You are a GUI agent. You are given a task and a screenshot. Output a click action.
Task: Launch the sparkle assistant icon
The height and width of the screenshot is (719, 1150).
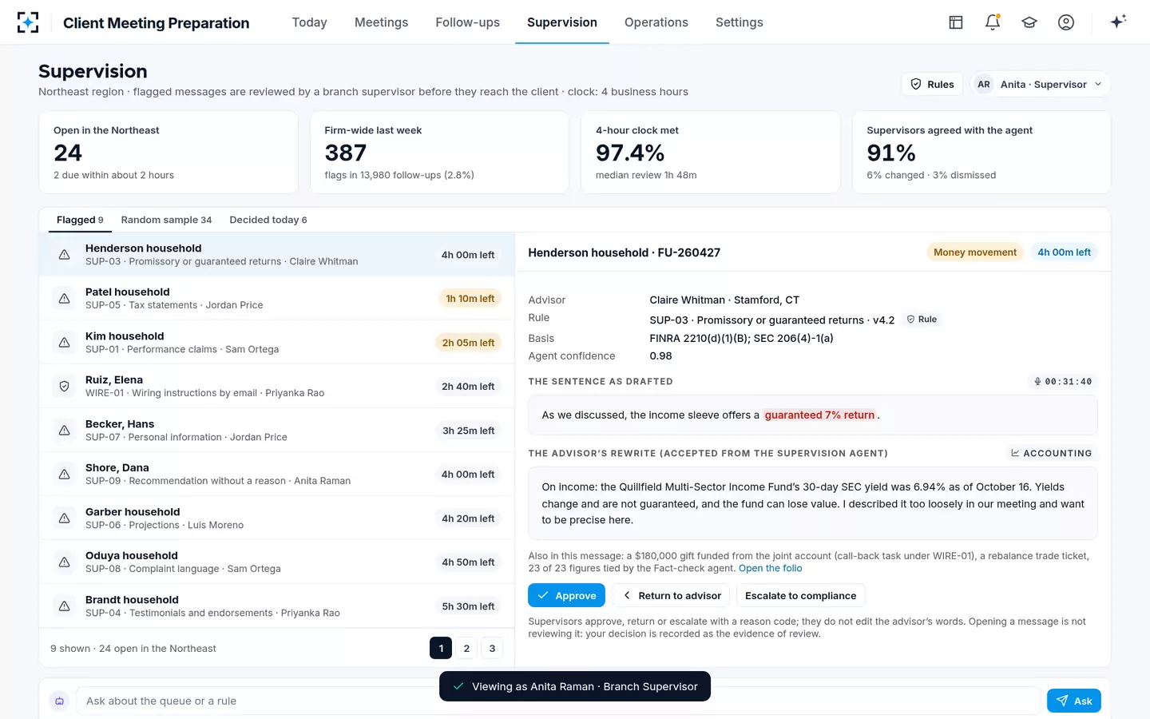point(1118,22)
